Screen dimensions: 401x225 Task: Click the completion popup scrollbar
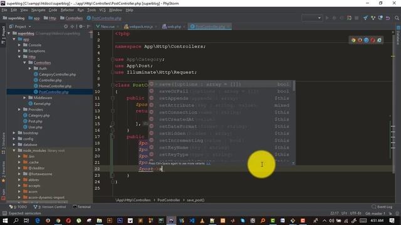294,86
